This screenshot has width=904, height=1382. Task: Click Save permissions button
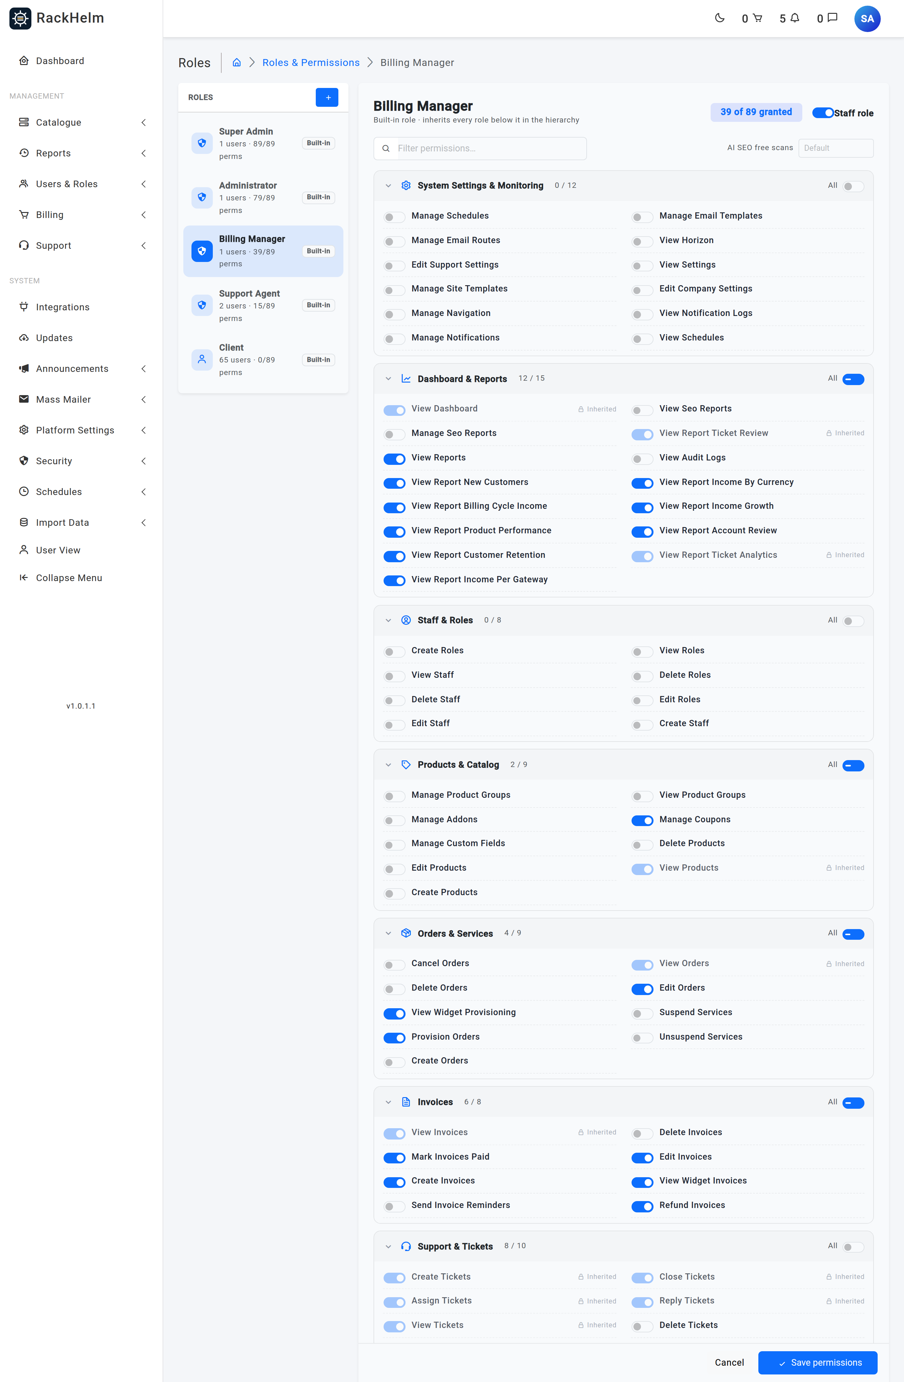point(817,1362)
